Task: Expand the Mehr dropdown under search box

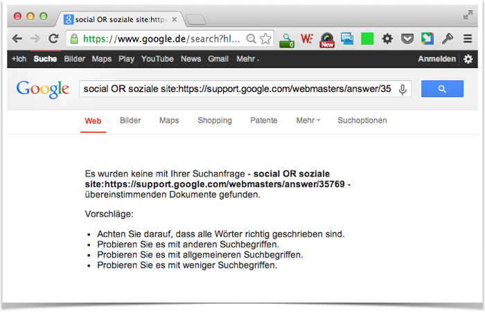Action: [308, 120]
